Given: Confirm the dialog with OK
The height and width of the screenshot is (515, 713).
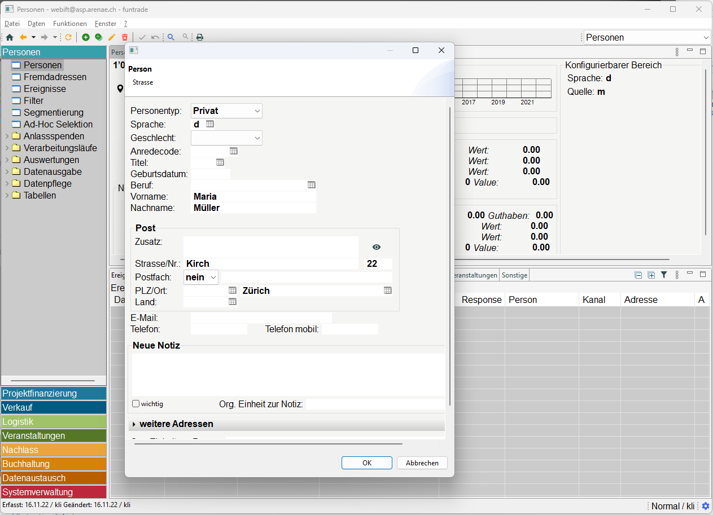Looking at the screenshot, I should tap(367, 463).
